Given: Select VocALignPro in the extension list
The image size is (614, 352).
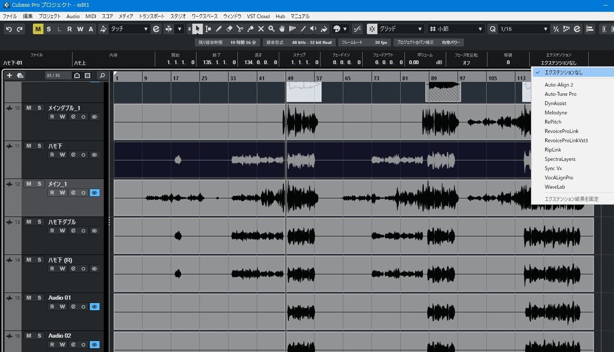Looking at the screenshot, I should coord(559,178).
